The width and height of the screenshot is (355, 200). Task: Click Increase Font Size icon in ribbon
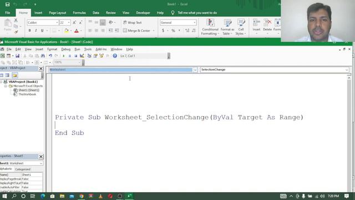click(74, 22)
